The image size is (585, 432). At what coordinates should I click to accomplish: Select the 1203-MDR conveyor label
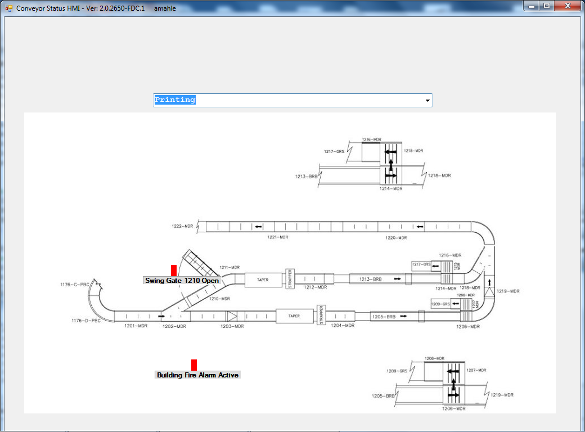pyautogui.click(x=232, y=326)
